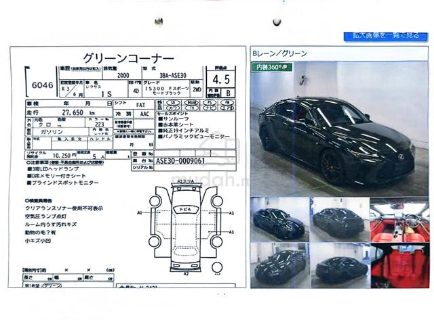Select chassis number ASE30-0009061
The width and height of the screenshot is (434, 320).
click(x=180, y=161)
